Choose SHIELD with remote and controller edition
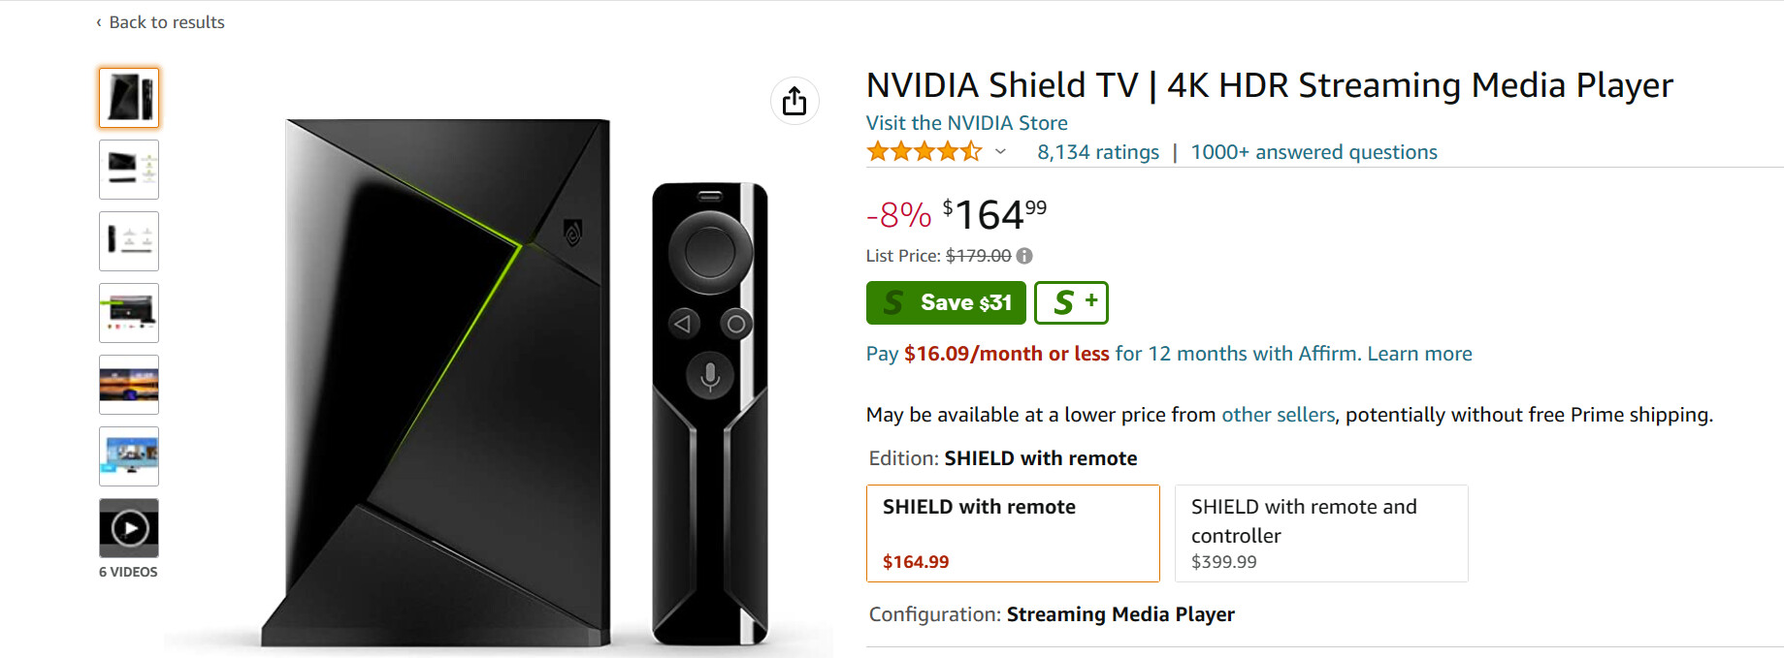 [1320, 533]
